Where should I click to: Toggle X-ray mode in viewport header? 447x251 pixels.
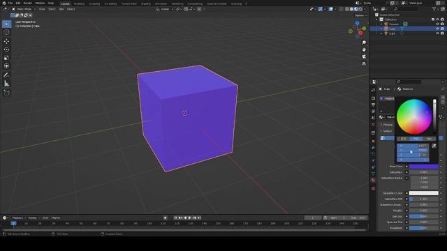pos(342,9)
